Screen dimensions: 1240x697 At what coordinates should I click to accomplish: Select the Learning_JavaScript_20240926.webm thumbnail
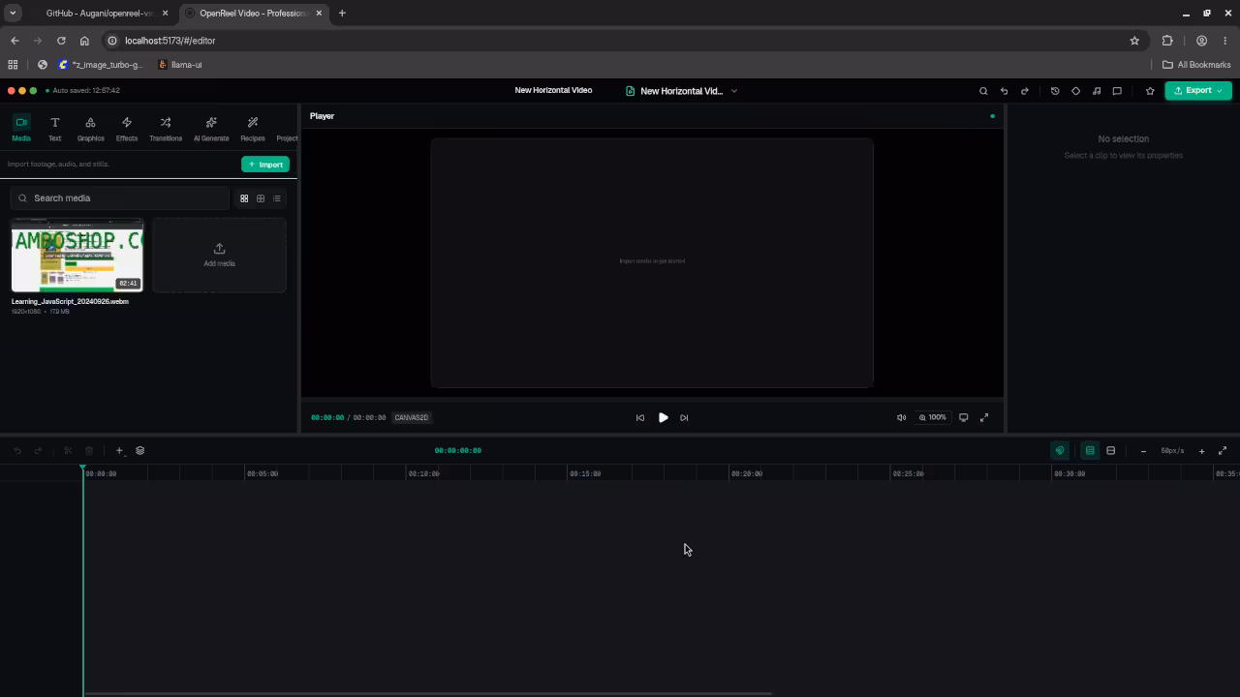77,256
